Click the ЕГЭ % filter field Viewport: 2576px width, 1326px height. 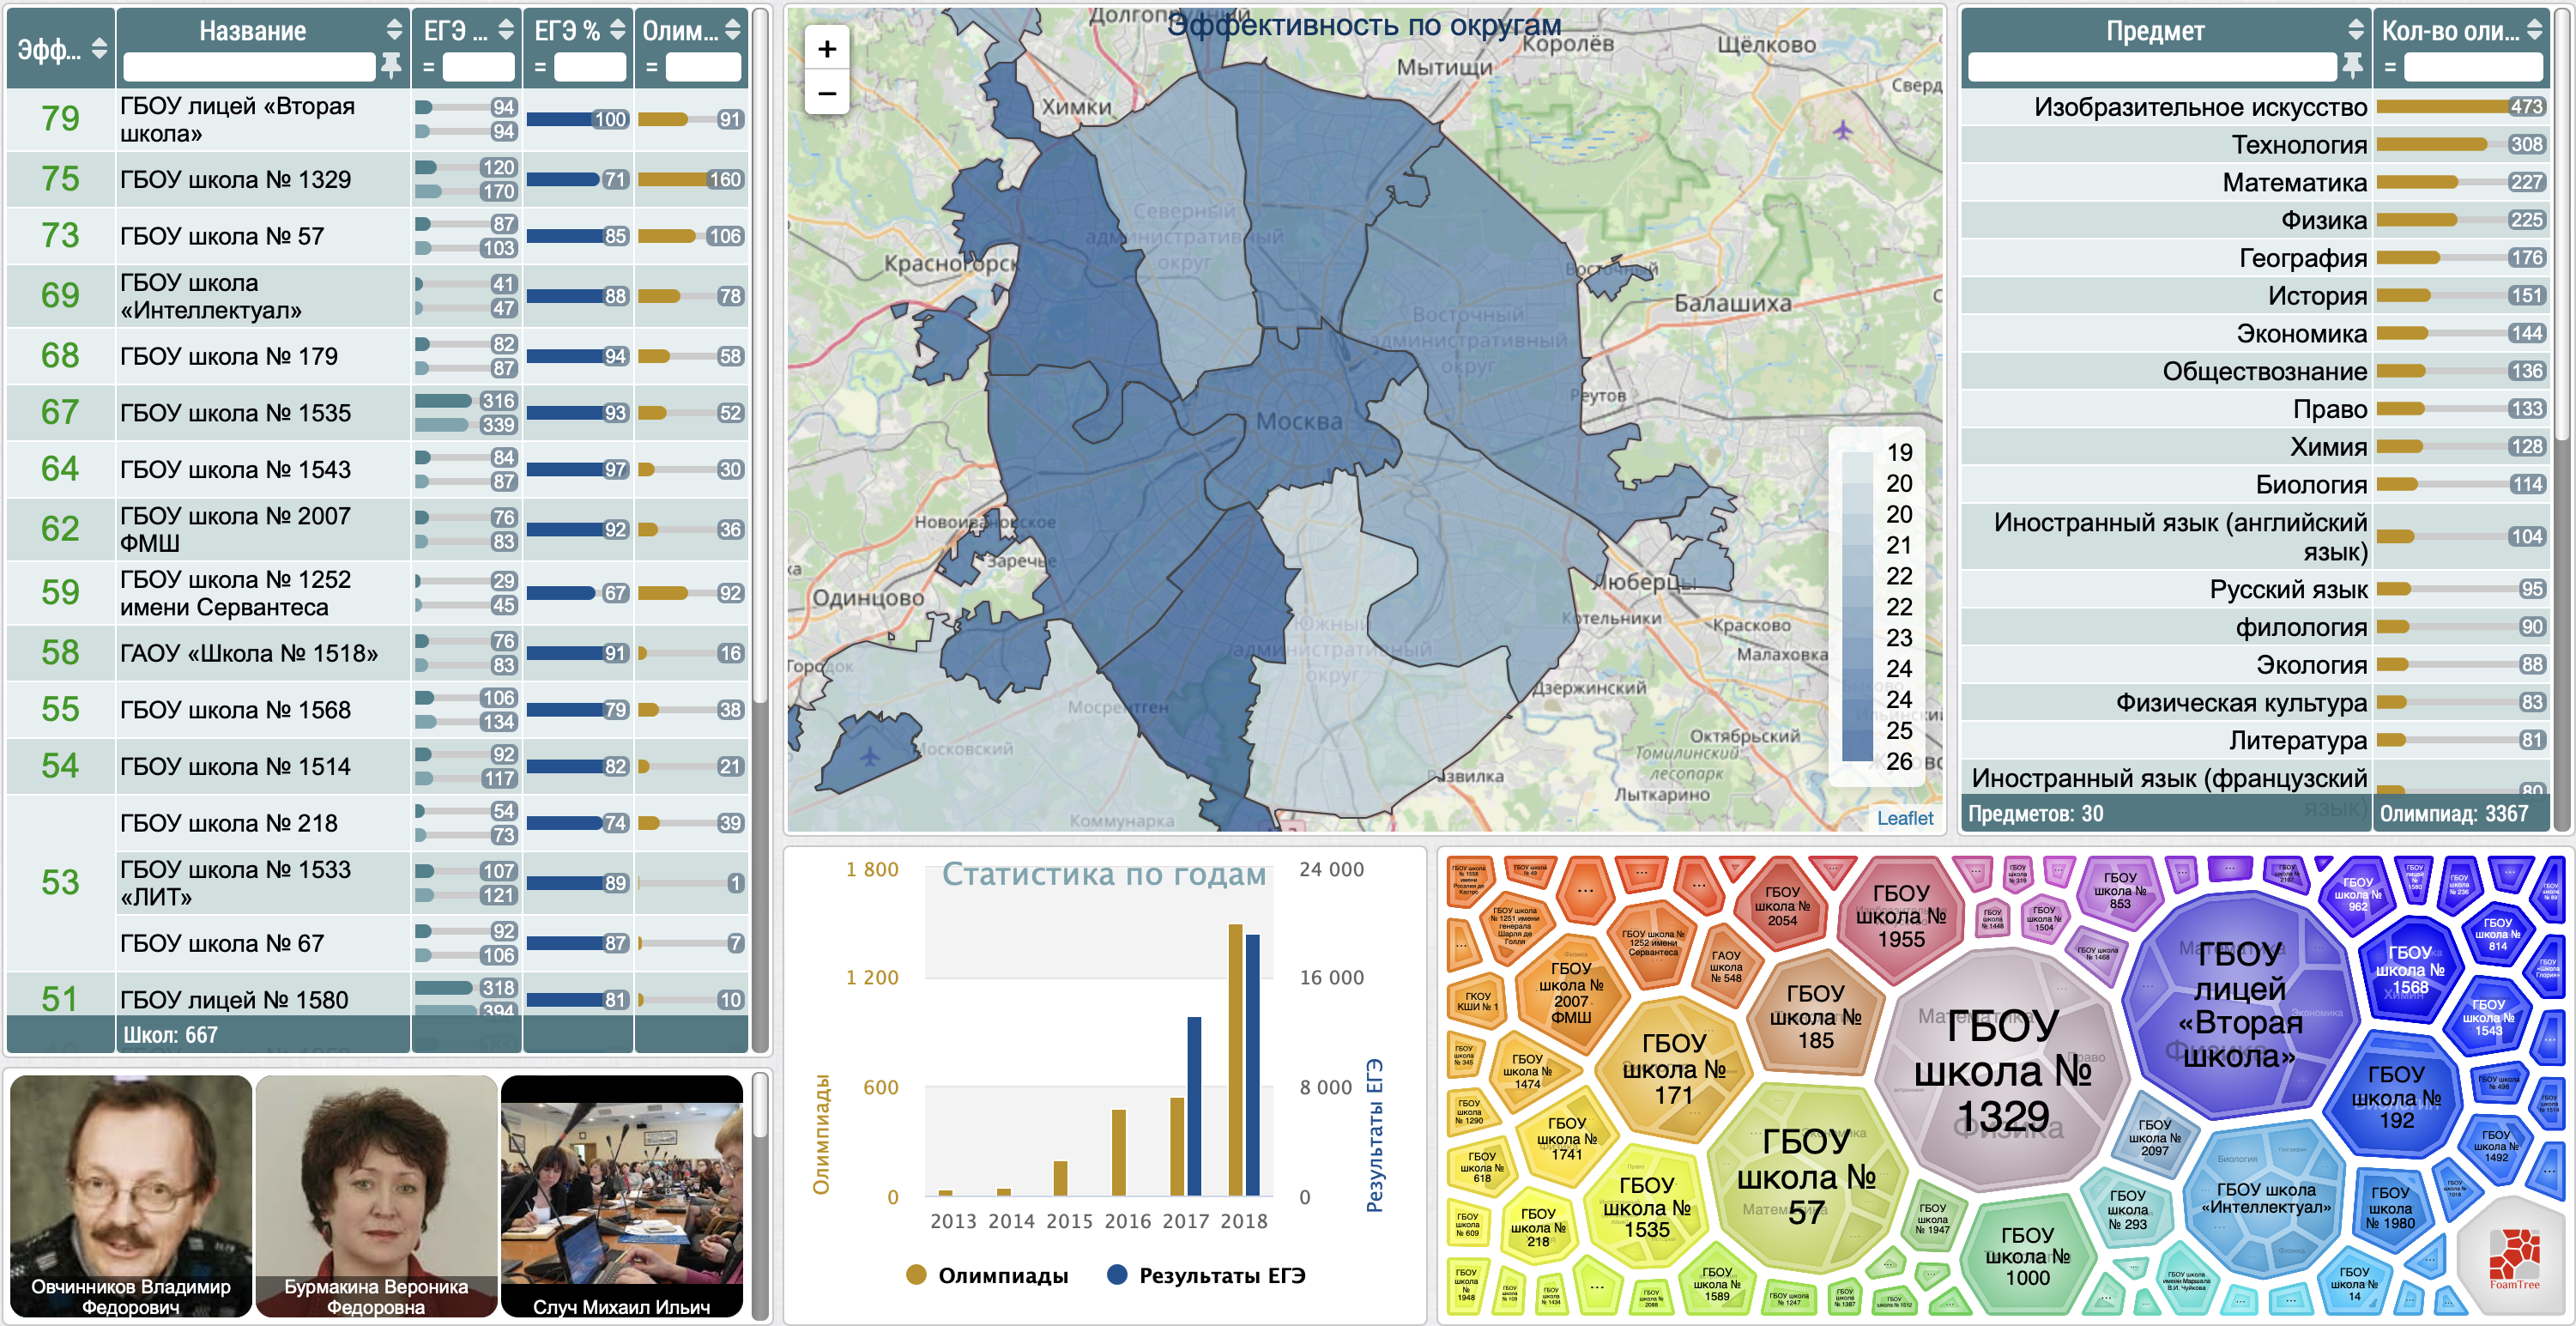click(x=590, y=67)
